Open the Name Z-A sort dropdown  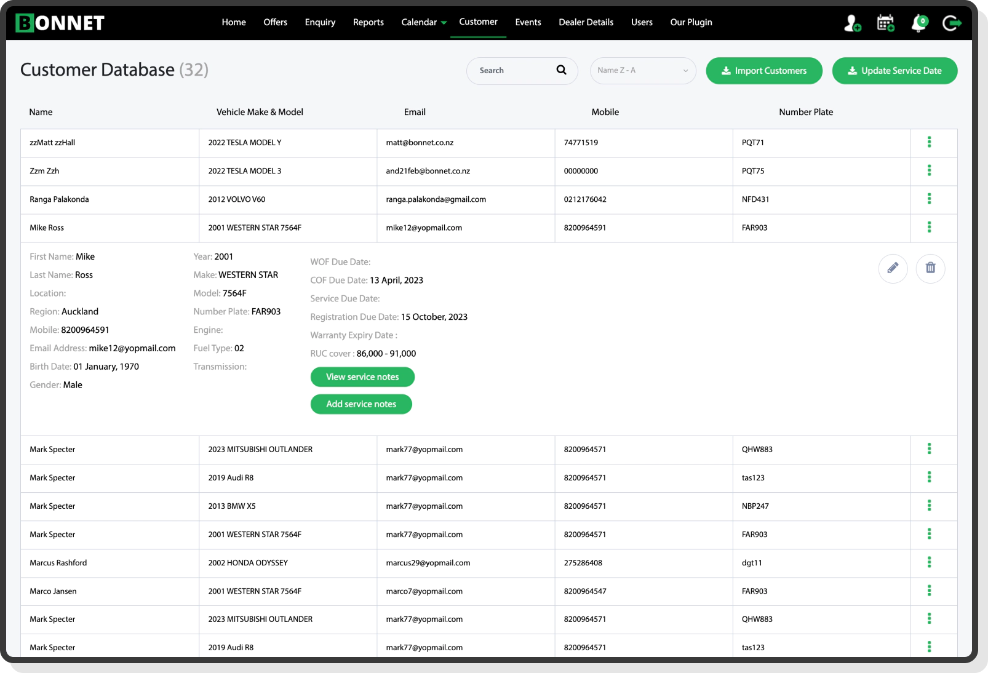[642, 71]
